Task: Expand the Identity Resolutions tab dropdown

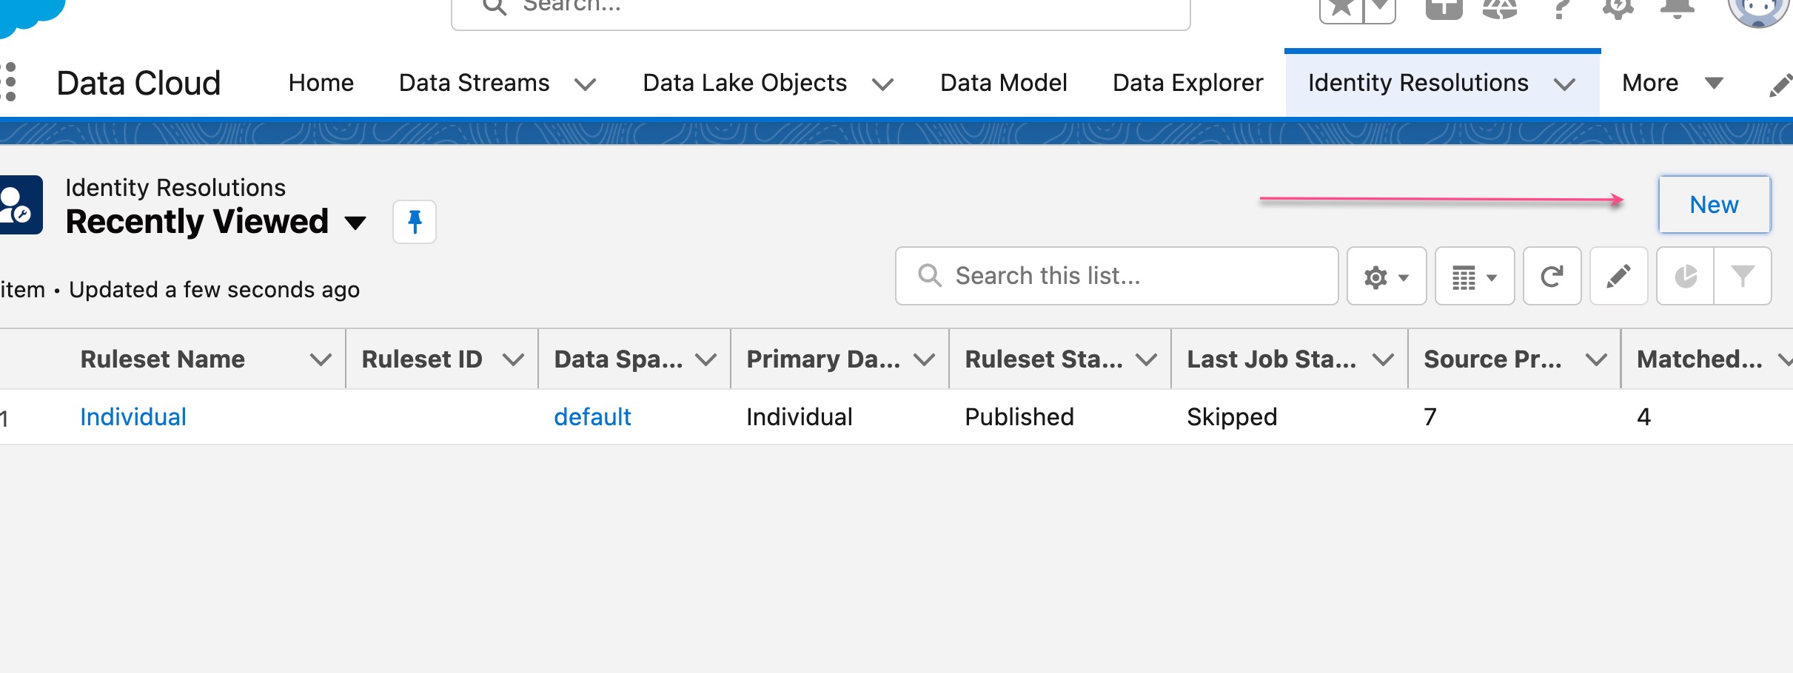Action: pos(1564,85)
